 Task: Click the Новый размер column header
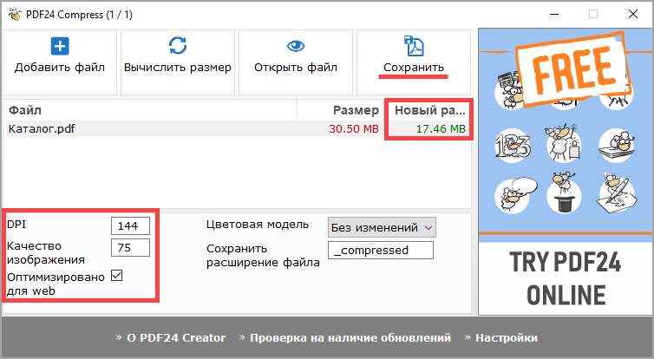pos(430,110)
